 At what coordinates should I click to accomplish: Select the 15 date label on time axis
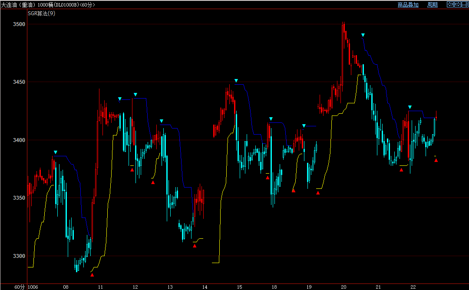point(240,287)
